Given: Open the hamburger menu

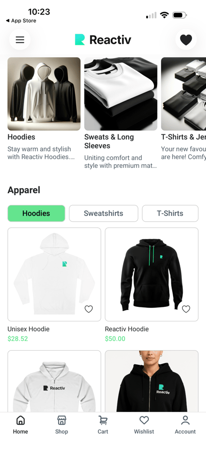Looking at the screenshot, I should click(20, 39).
